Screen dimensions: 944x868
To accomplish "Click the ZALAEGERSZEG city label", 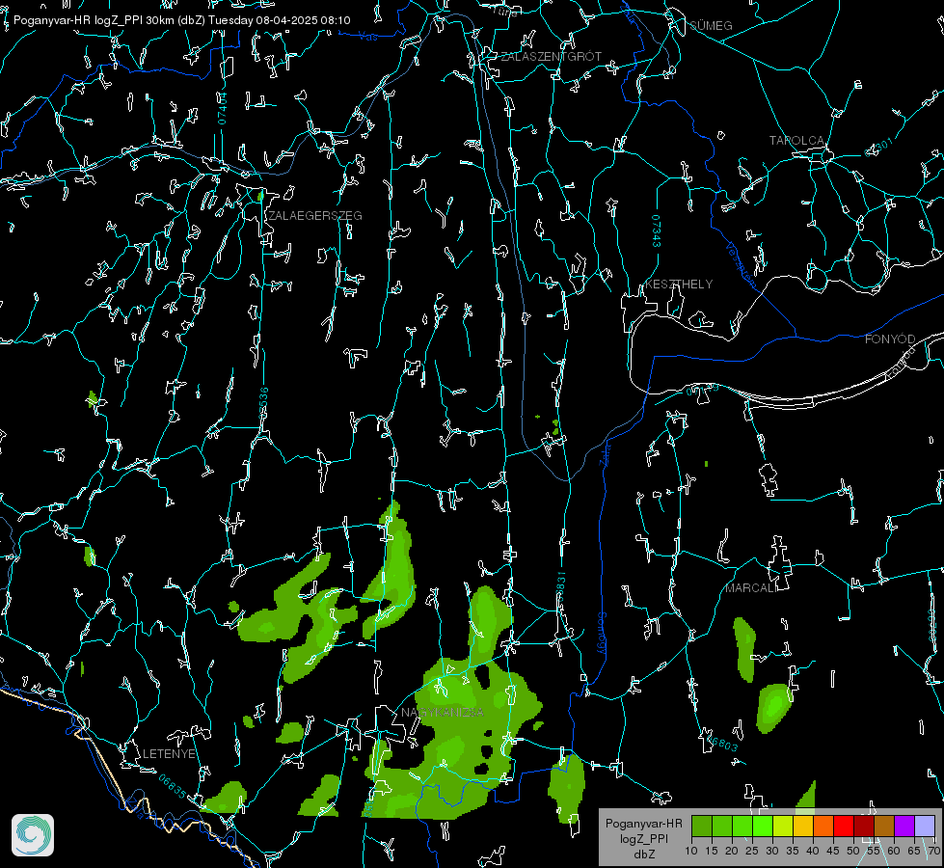I will (x=315, y=216).
